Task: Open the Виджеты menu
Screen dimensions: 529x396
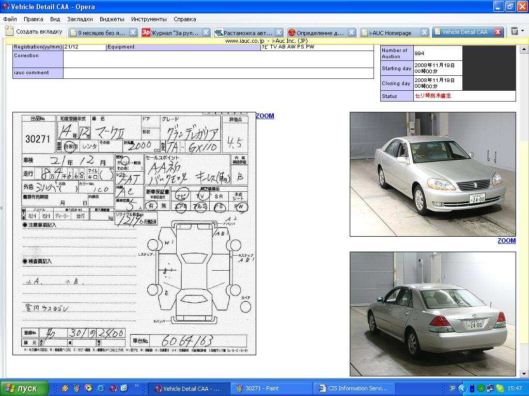Action: [x=112, y=19]
